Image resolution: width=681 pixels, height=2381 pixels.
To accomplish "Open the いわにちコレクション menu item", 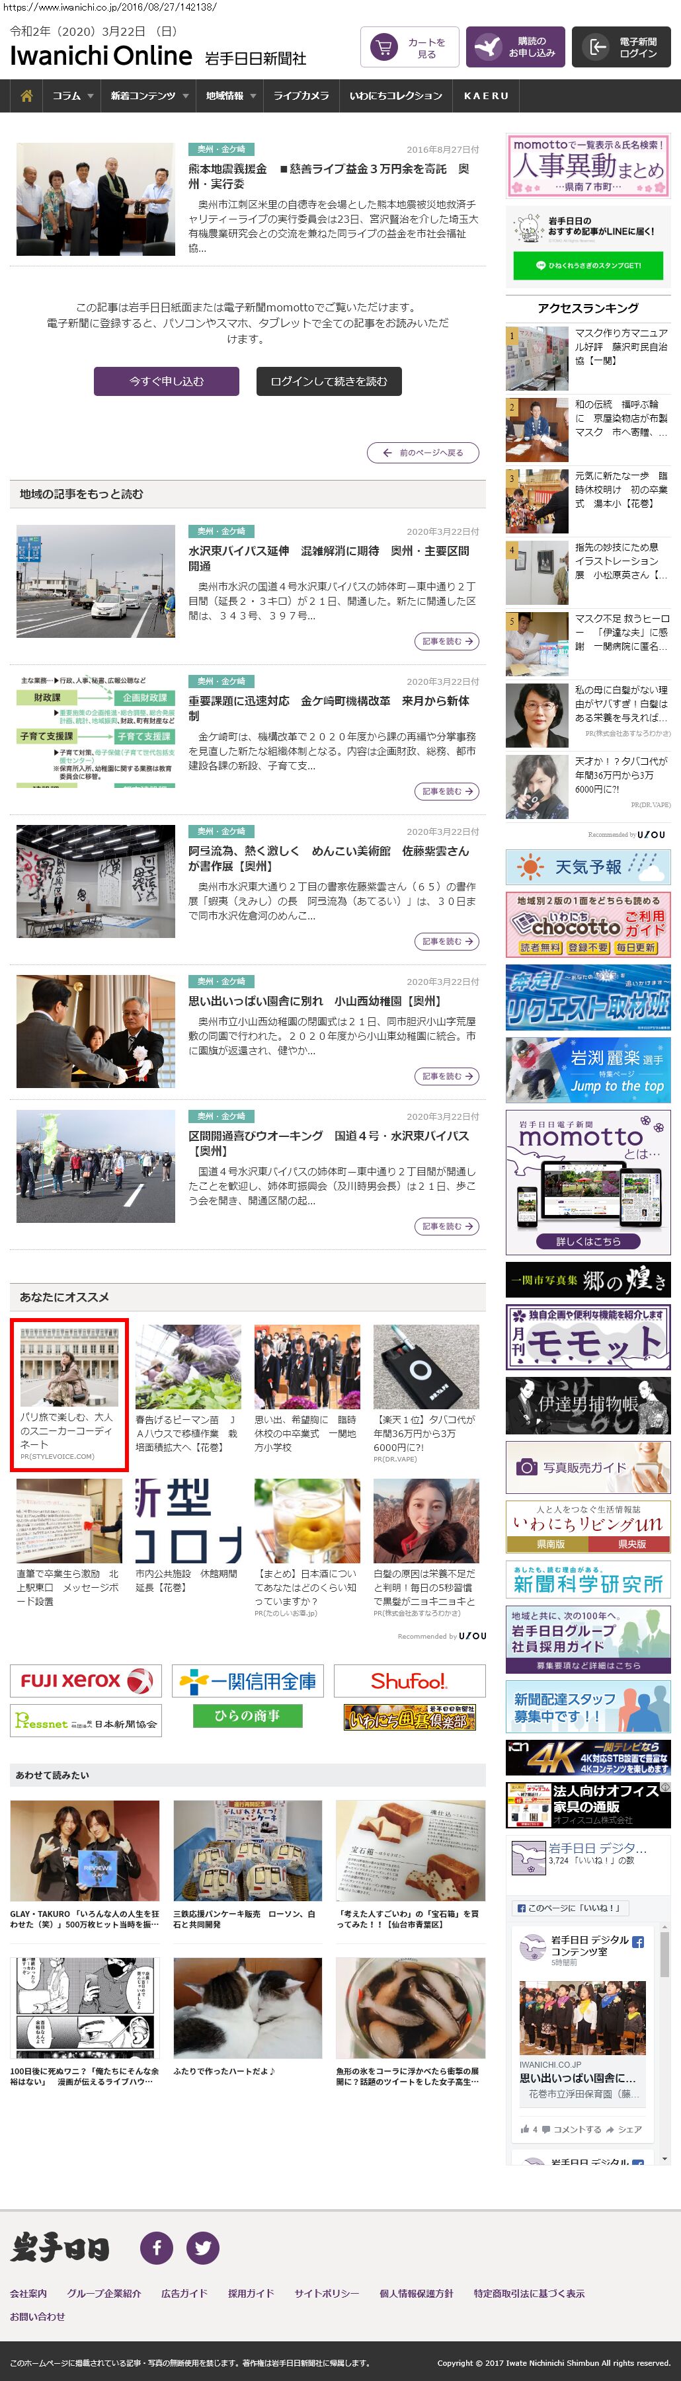I will 395,96.
